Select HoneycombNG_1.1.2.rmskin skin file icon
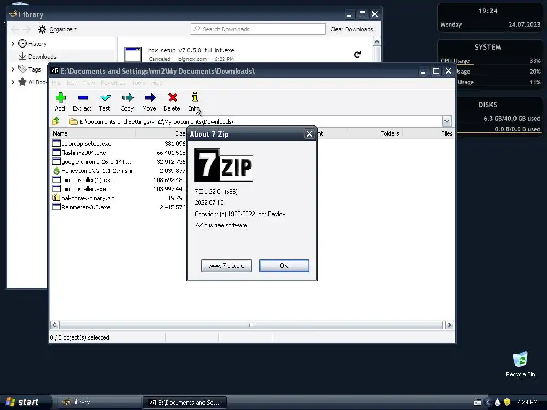The width and height of the screenshot is (547, 410). 57,170
